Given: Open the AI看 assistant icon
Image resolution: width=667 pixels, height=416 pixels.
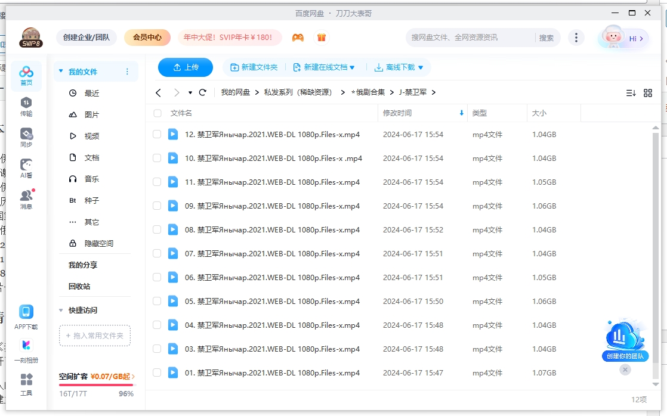Looking at the screenshot, I should point(26,169).
